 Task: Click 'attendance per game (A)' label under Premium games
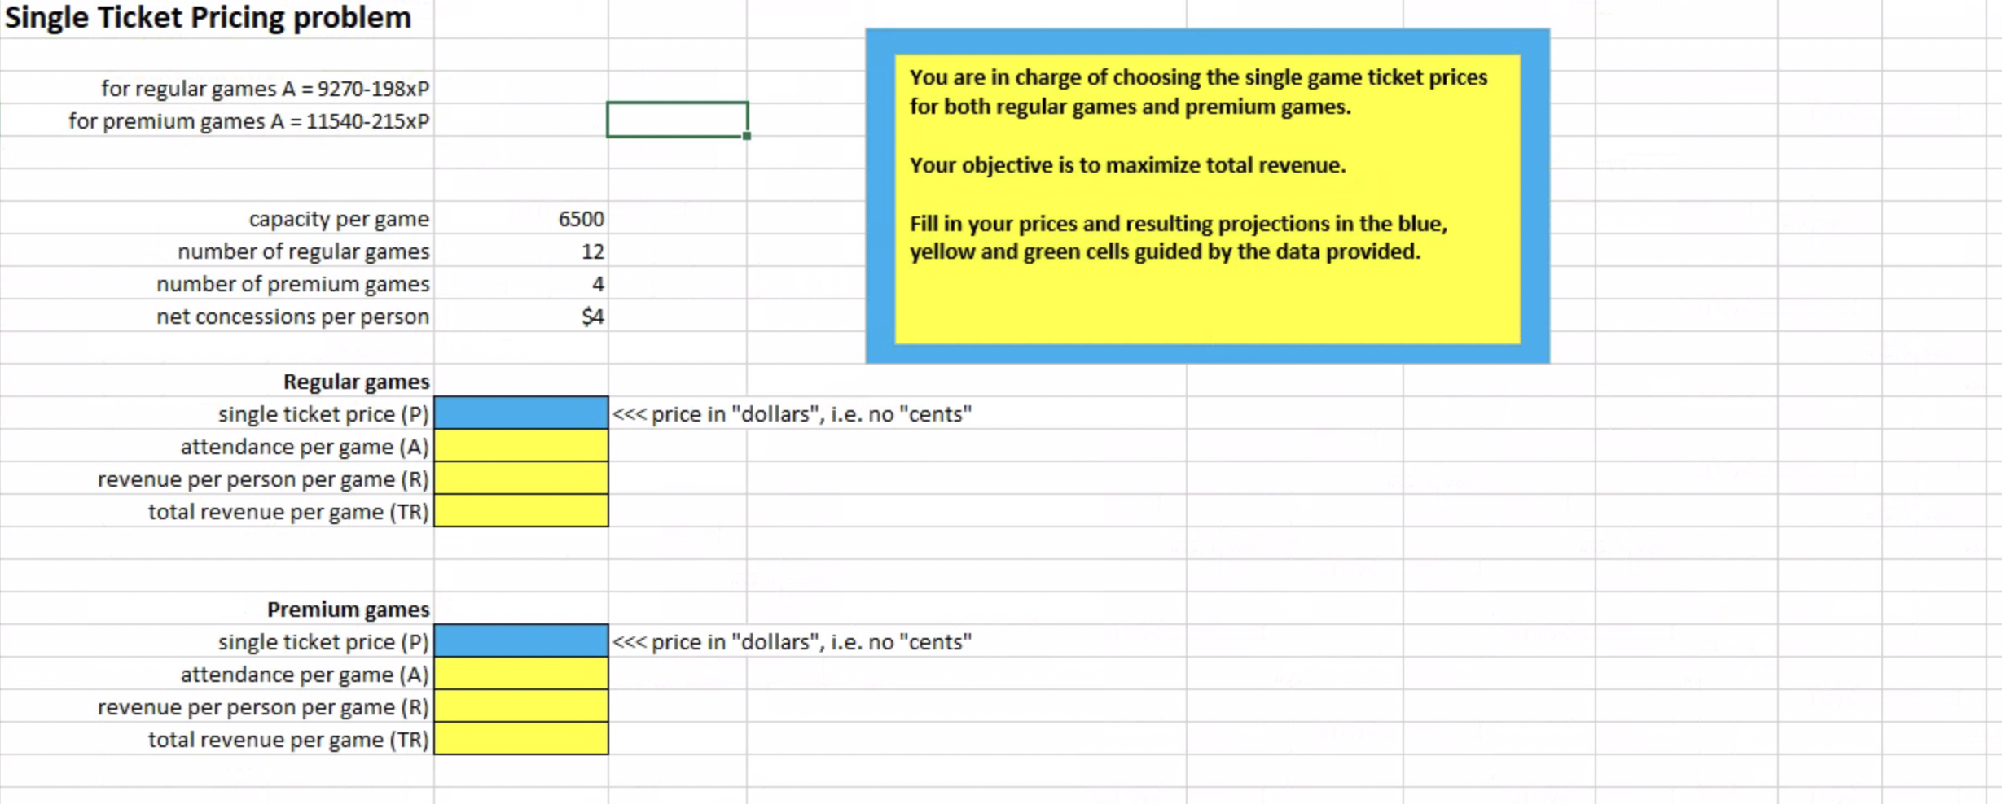tap(305, 675)
